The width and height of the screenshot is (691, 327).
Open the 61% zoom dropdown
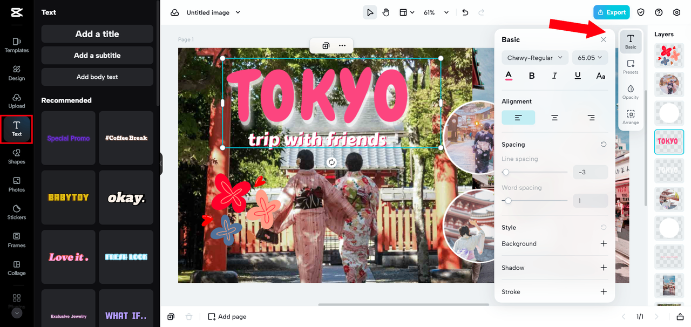[x=436, y=12]
